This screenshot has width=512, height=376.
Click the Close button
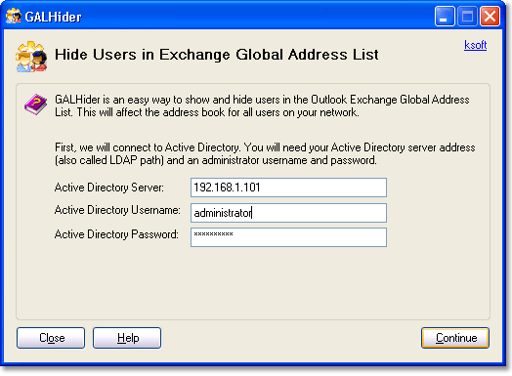tap(51, 338)
